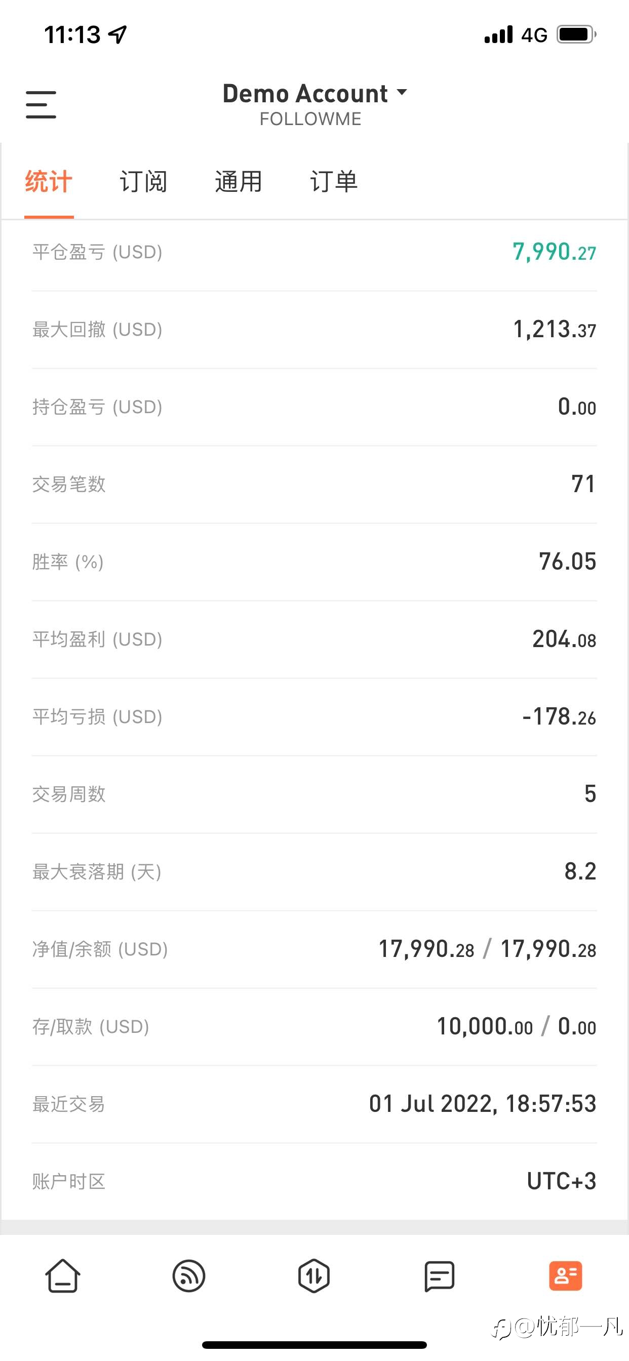This screenshot has width=629, height=1361.
Task: Open the signal feed icon in bottom bar
Action: point(189,1276)
